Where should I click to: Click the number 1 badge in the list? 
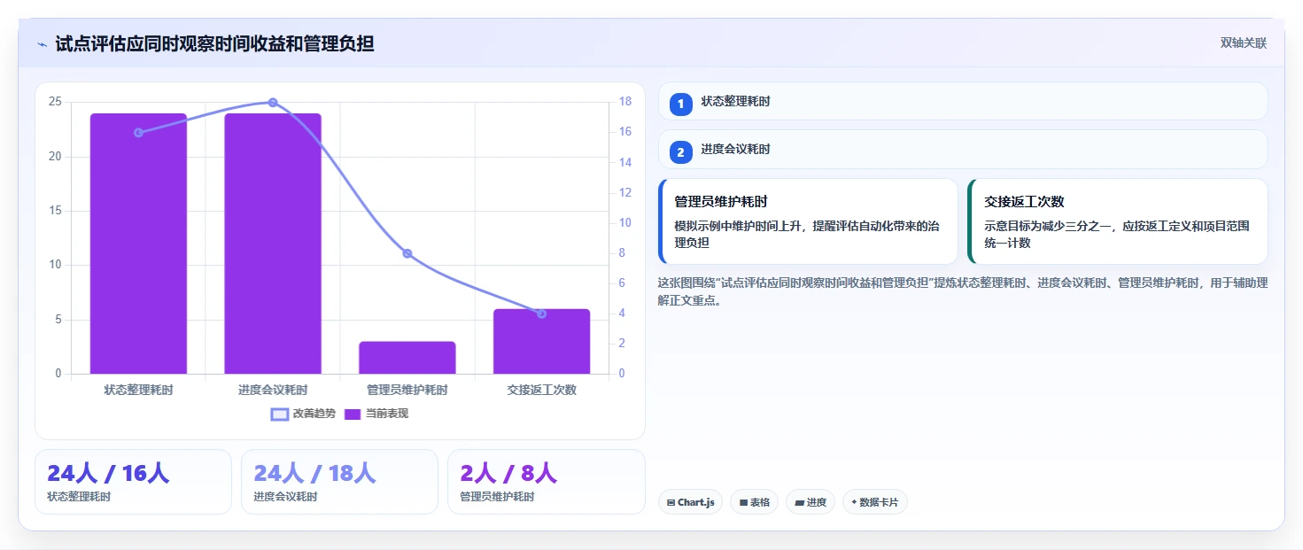point(681,105)
